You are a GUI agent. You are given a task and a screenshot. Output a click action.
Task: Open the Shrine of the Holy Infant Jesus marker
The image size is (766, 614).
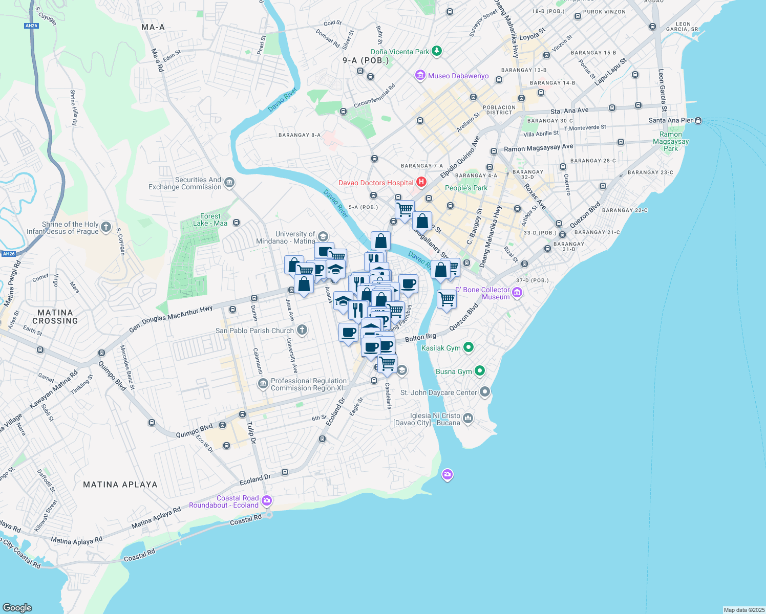[x=105, y=226]
